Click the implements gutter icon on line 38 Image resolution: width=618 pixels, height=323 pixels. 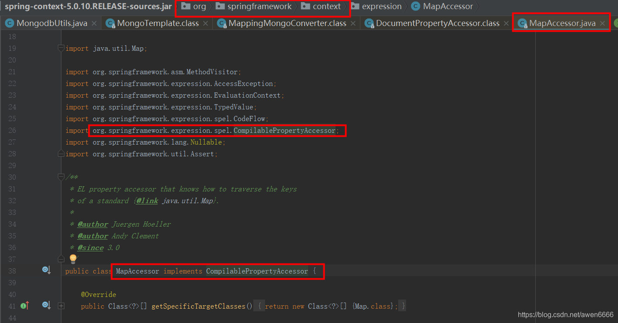(x=46, y=270)
